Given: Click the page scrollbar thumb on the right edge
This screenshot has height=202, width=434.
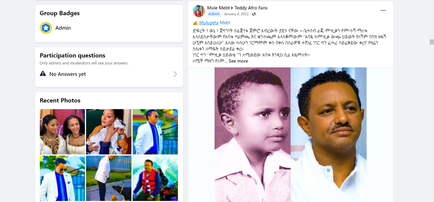Looking at the screenshot, I should pos(431,42).
